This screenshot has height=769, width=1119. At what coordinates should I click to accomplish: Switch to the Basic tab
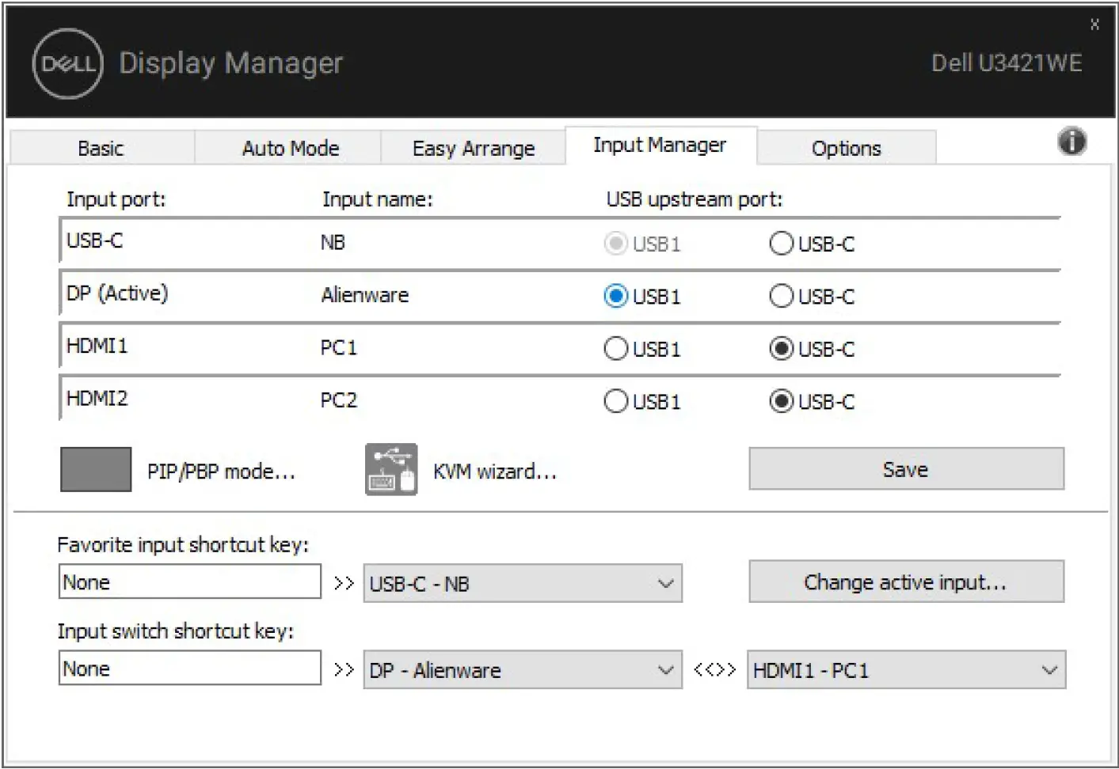(101, 147)
